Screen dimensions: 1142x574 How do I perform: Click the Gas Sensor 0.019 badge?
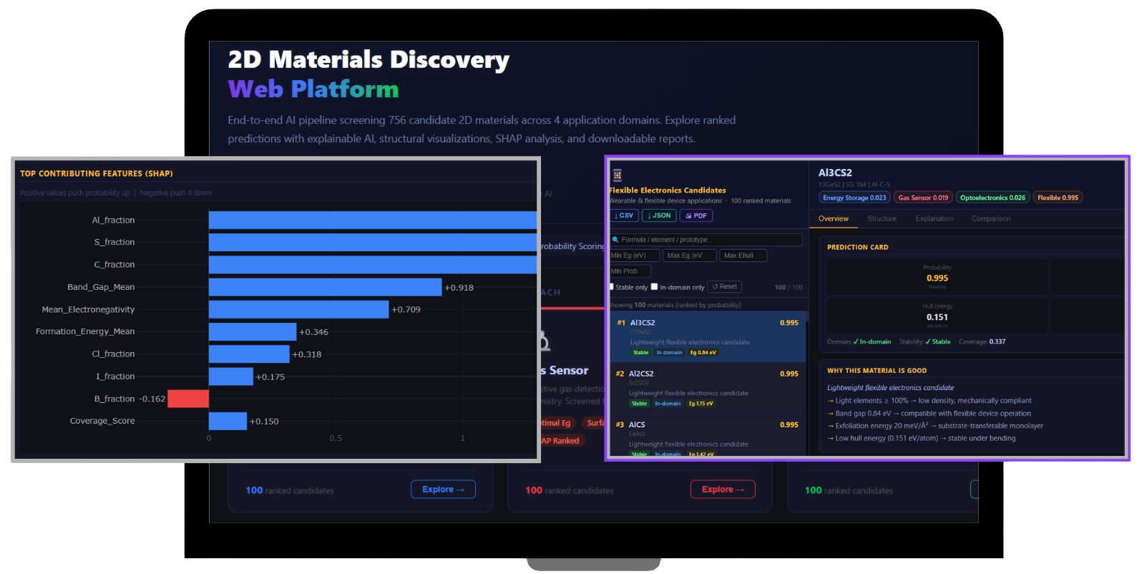tap(923, 198)
